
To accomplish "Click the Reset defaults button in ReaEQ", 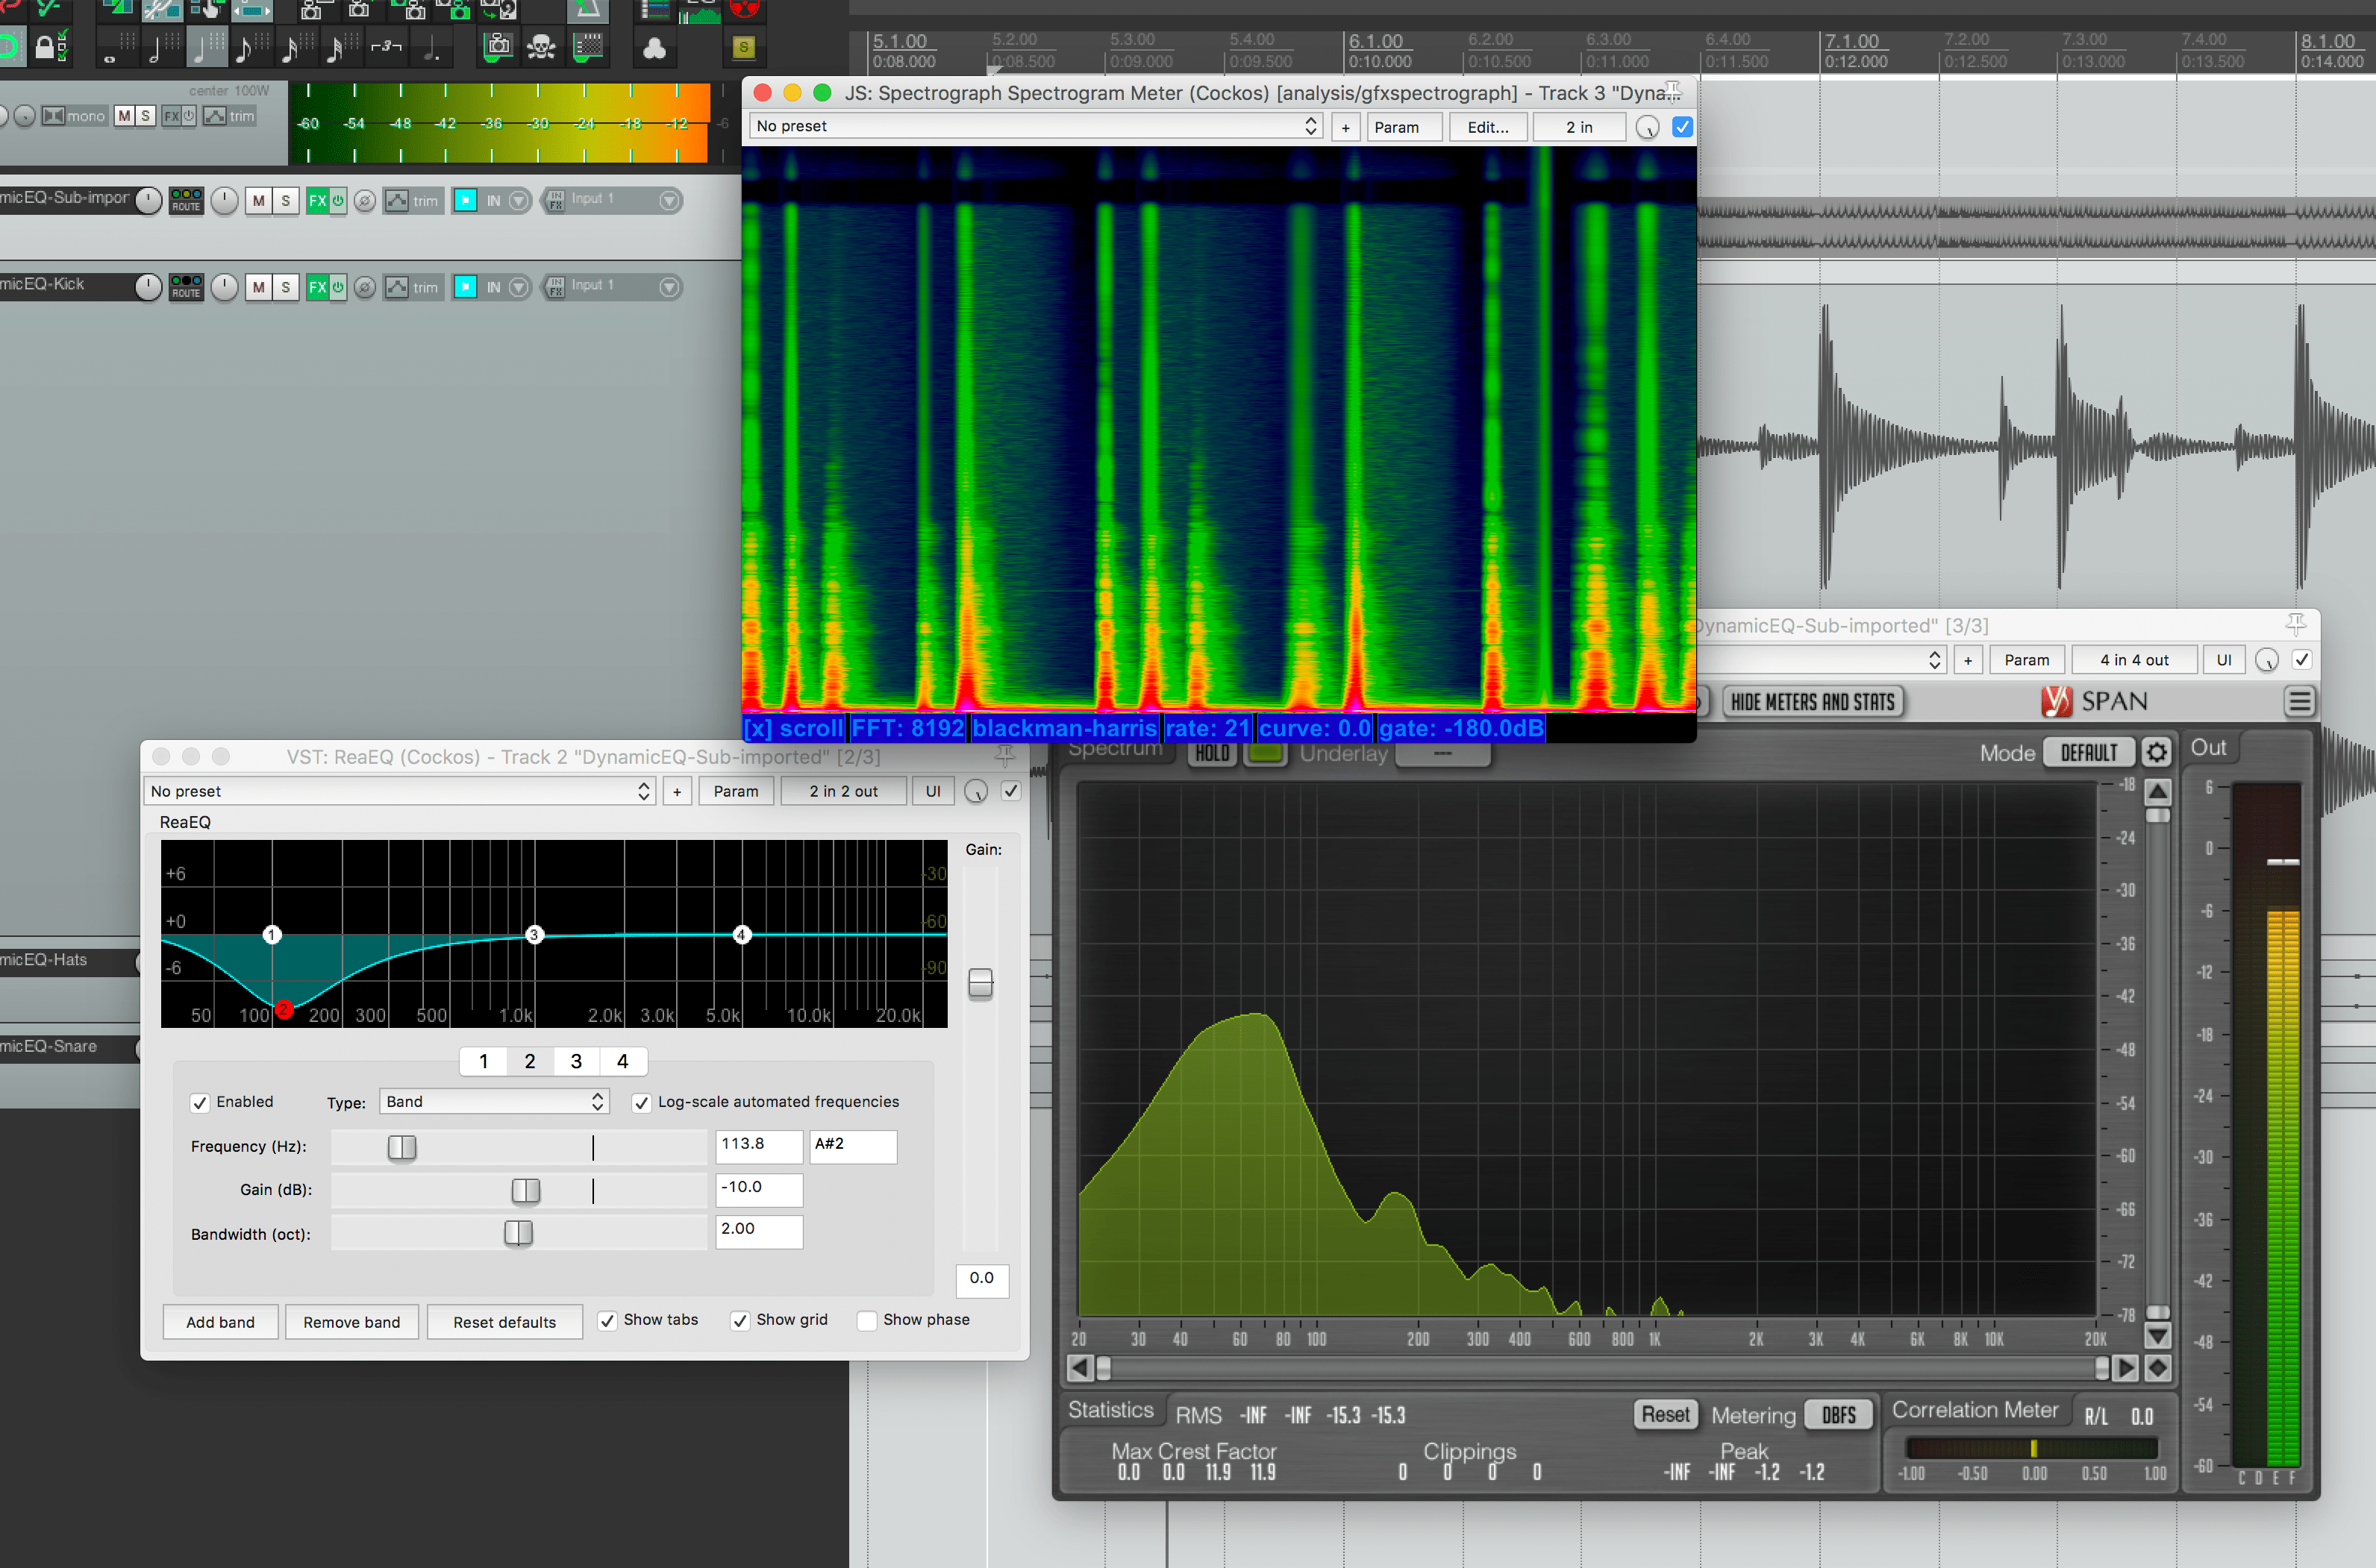I will point(504,1321).
